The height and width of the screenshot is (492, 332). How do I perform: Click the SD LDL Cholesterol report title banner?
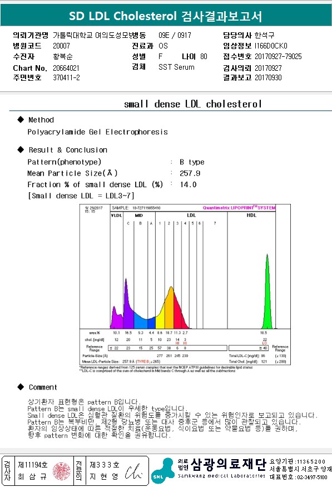(x=166, y=16)
